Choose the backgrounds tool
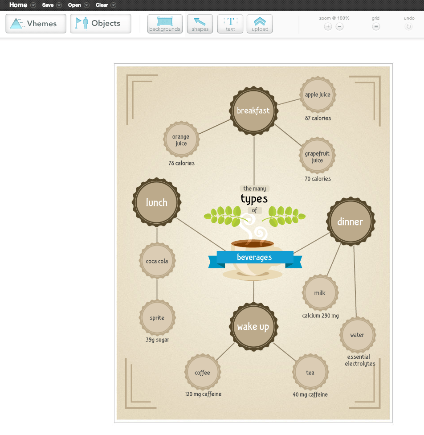Image resolution: width=424 pixels, height=435 pixels. pyautogui.click(x=165, y=24)
